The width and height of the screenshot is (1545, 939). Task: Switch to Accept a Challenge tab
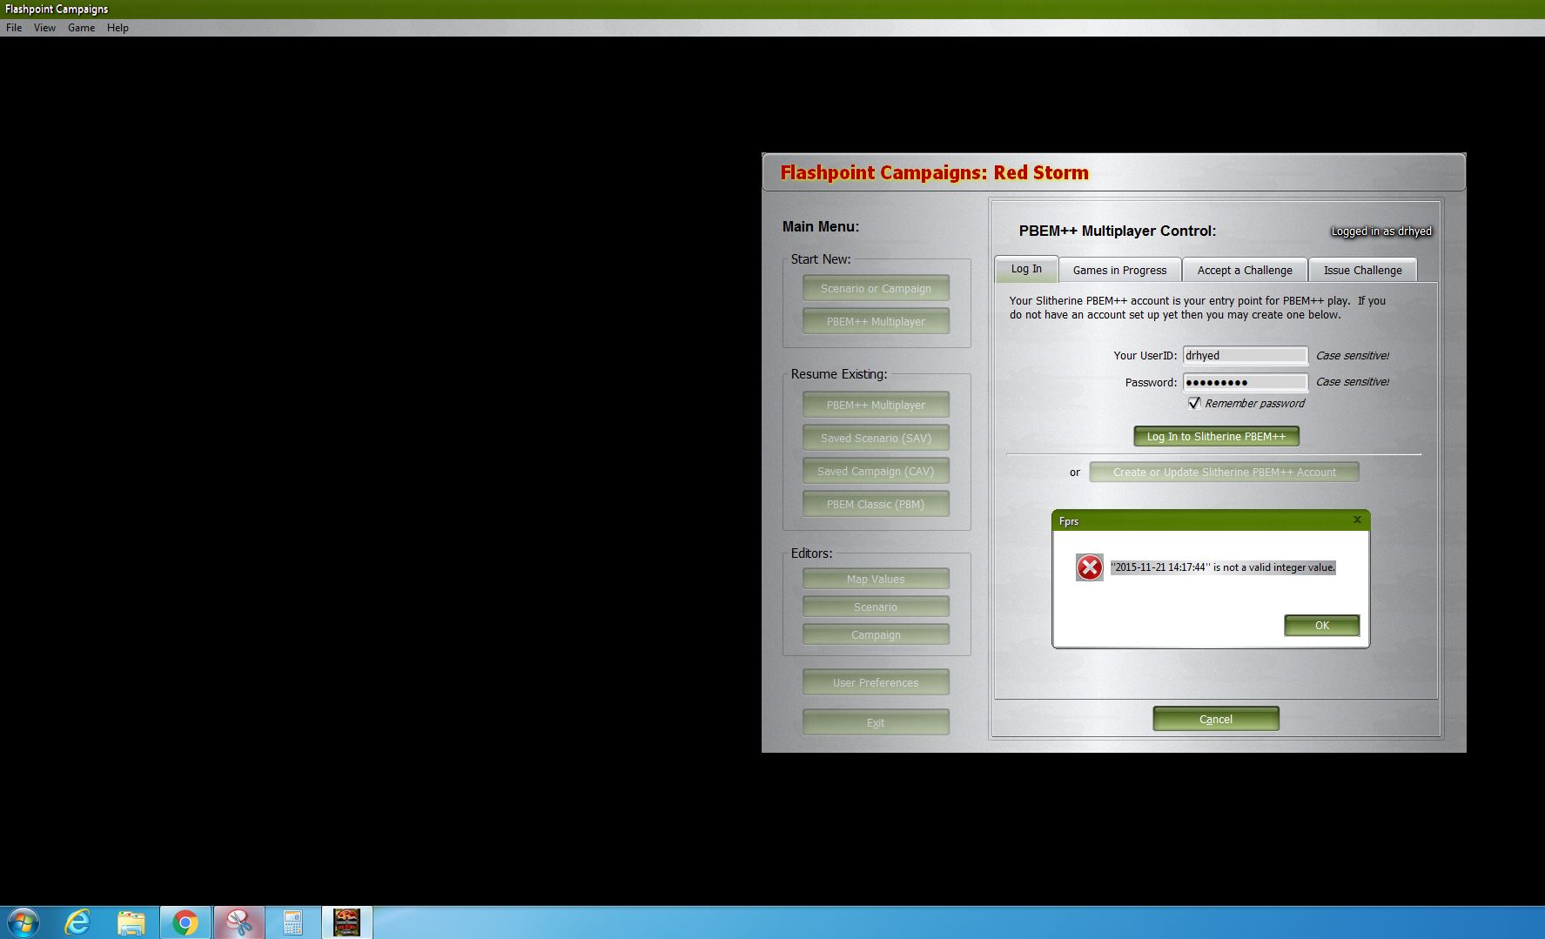(x=1245, y=270)
